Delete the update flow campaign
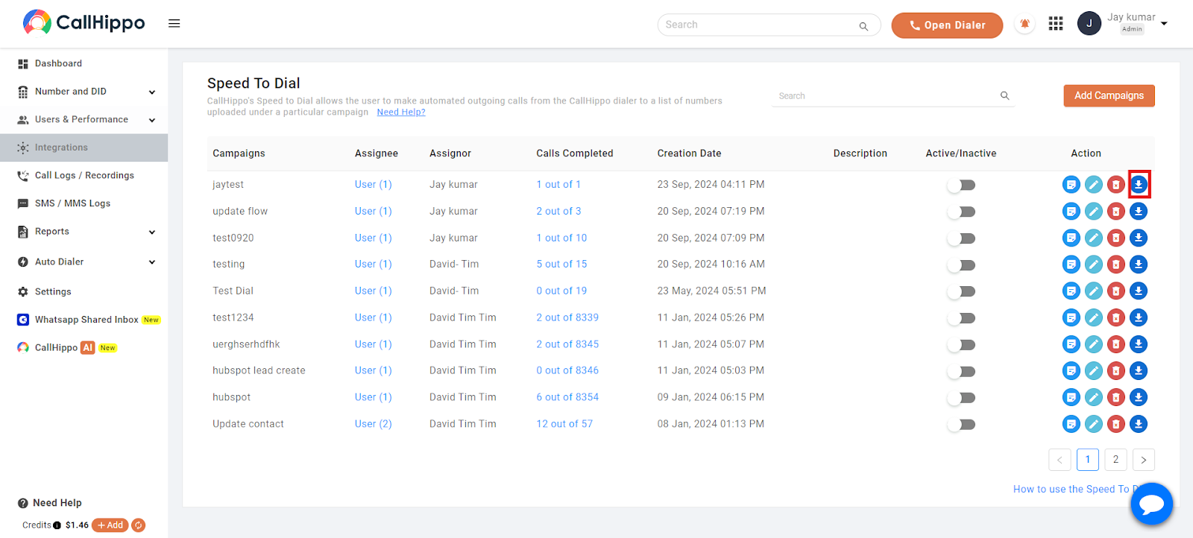This screenshot has height=538, width=1193. 1116,211
